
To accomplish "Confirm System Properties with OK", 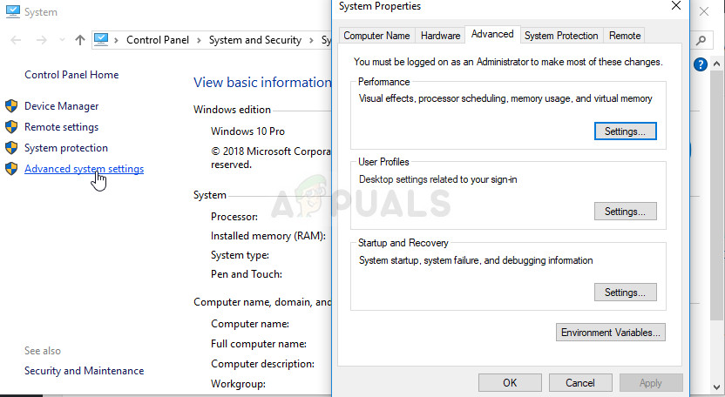I will pyautogui.click(x=510, y=383).
